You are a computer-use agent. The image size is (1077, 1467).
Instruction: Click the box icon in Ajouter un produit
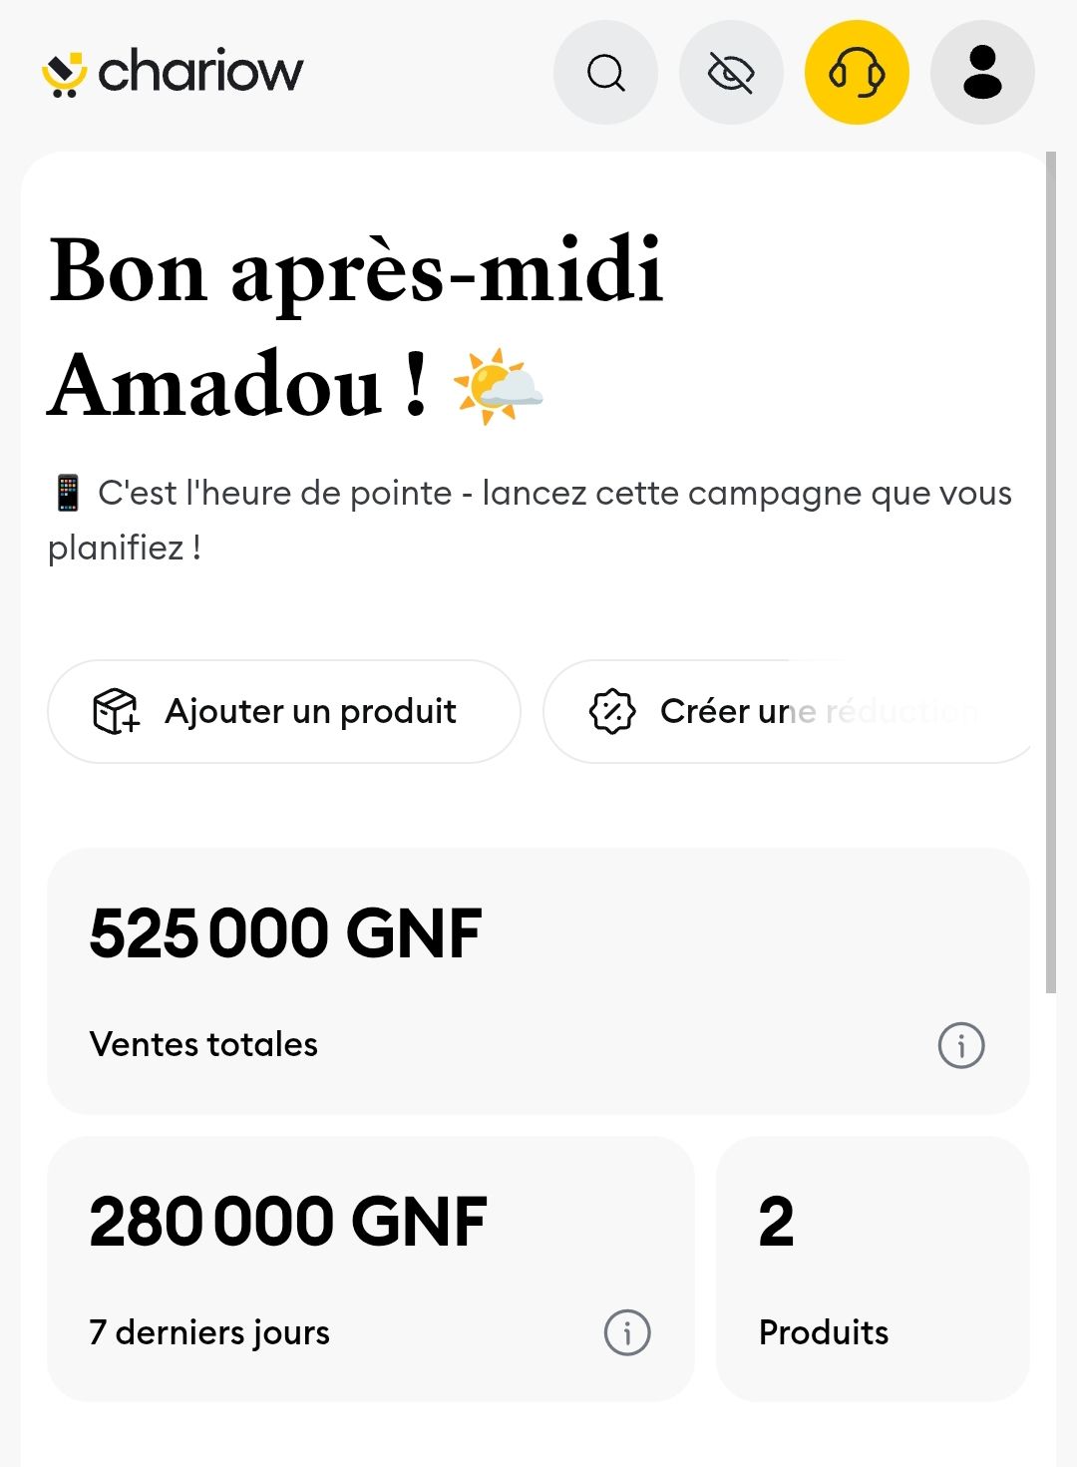tap(116, 711)
